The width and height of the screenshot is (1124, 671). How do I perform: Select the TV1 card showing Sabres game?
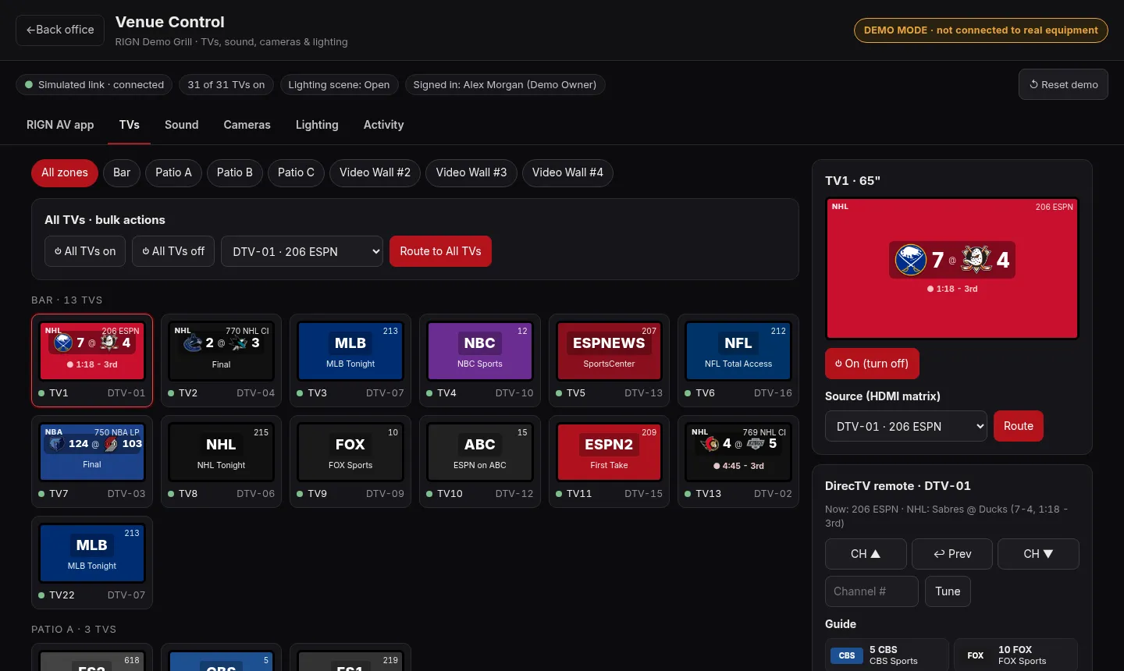(92, 360)
